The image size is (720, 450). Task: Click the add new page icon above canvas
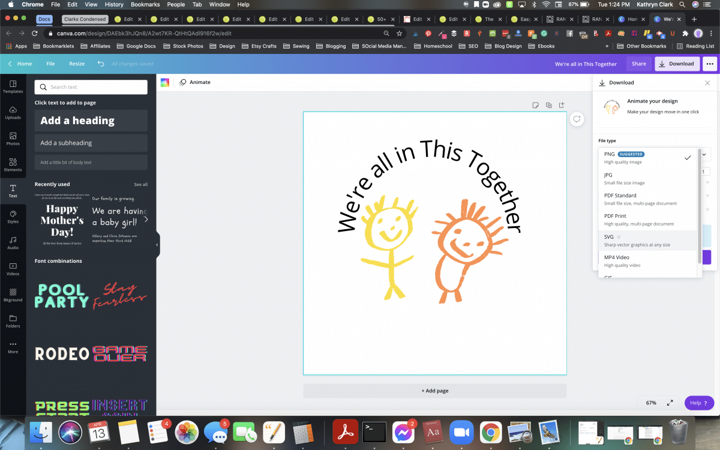click(562, 105)
